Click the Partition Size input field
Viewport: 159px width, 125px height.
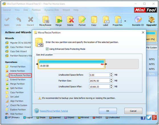pyautogui.click(x=99, y=81)
